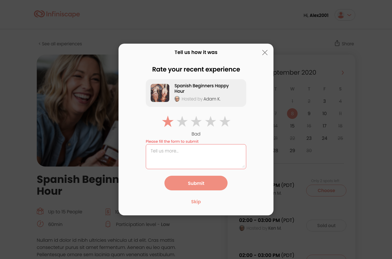Choose the time slot with 2 spots left
The height and width of the screenshot is (259, 392).
[326, 191]
